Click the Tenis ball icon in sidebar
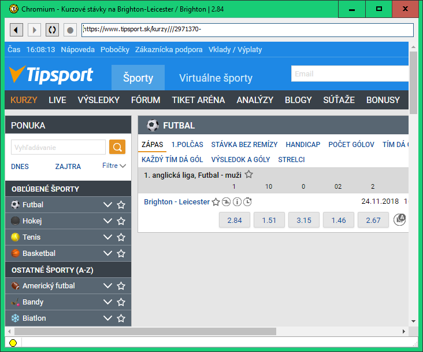This screenshot has height=352, width=423. tap(16, 237)
